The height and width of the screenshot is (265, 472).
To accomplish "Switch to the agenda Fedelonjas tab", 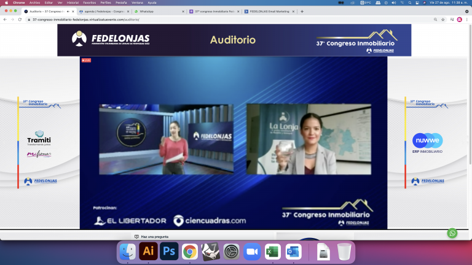I will (x=104, y=12).
